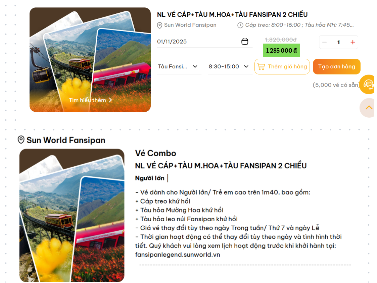Screen dimensions: 377x283
Task: Open the calendar date picker icon
Action: coord(244,42)
